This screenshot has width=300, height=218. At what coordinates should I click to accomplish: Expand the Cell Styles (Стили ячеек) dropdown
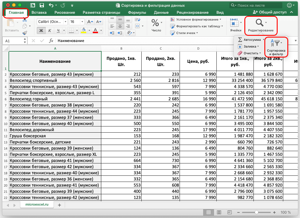[185, 33]
